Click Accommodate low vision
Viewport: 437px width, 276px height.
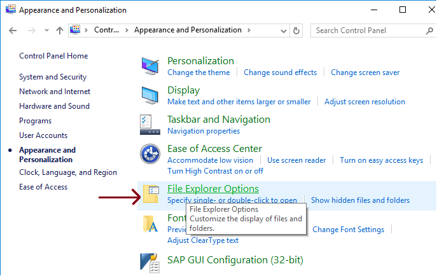click(x=210, y=160)
